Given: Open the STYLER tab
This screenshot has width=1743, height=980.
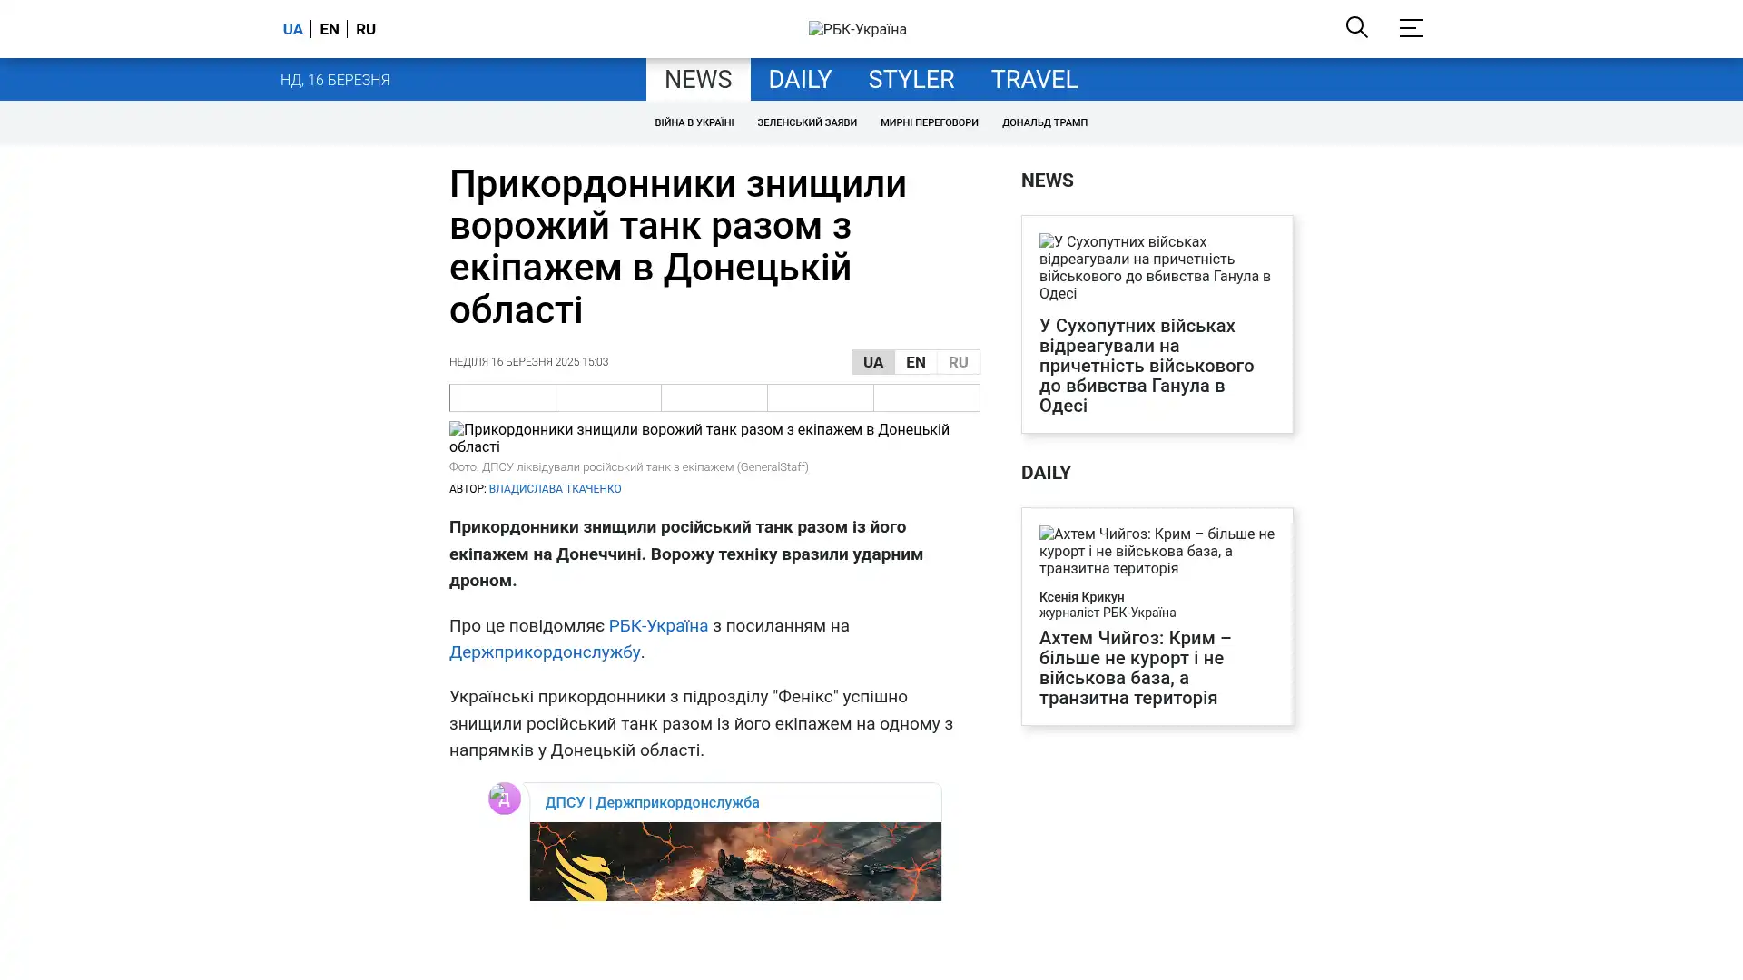Looking at the screenshot, I should tap(911, 80).
